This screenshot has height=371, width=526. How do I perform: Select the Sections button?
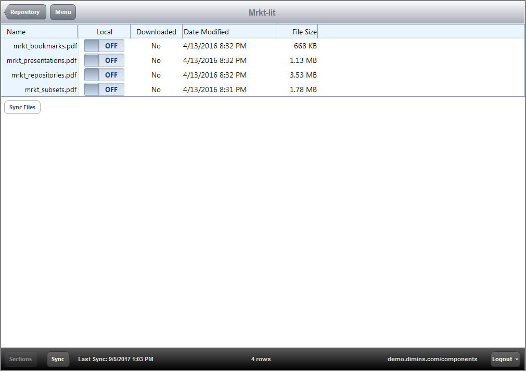point(20,359)
